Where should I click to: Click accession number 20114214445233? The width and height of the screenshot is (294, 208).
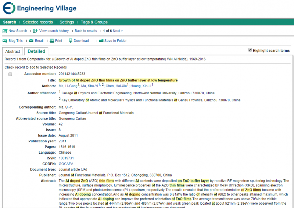(x=72, y=74)
